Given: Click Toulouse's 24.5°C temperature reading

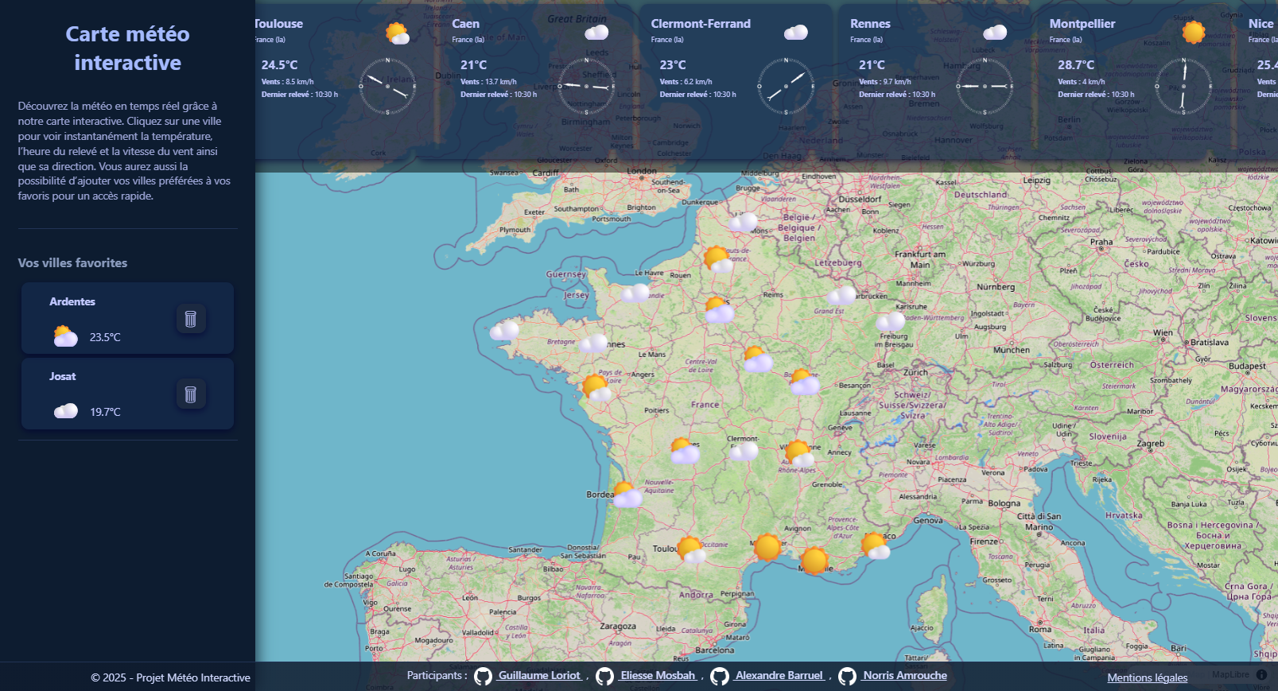Looking at the screenshot, I should point(279,65).
